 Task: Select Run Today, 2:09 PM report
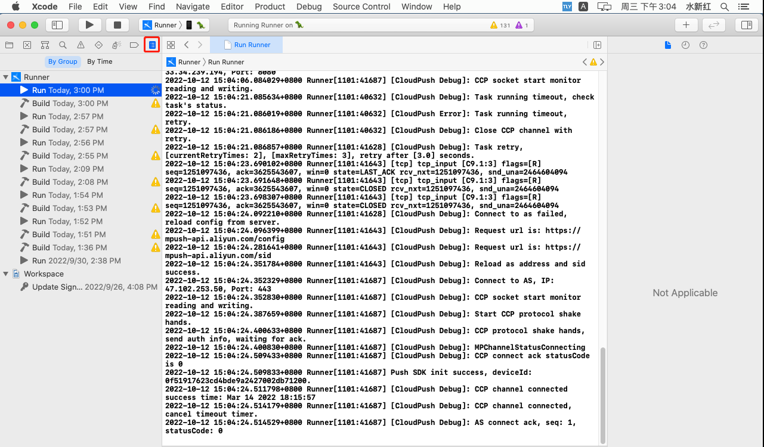(81, 169)
